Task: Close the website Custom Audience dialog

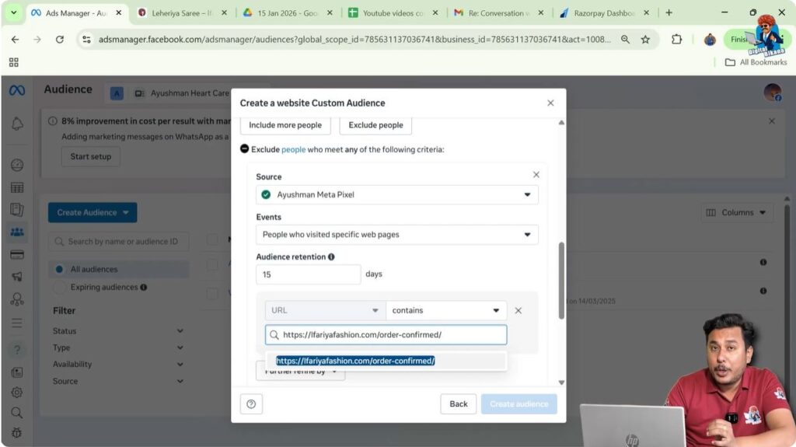Action: click(x=550, y=103)
